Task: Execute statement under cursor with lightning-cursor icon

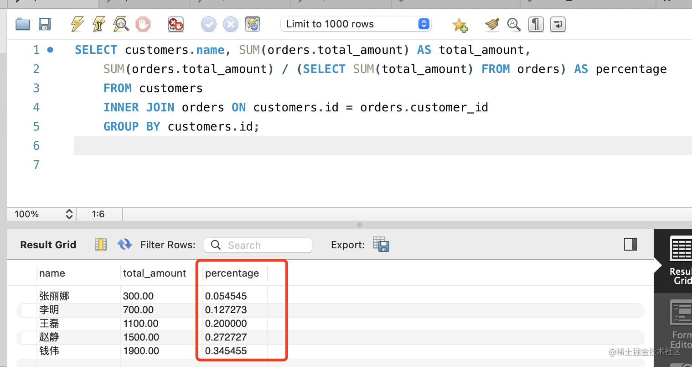Action: coord(99,24)
